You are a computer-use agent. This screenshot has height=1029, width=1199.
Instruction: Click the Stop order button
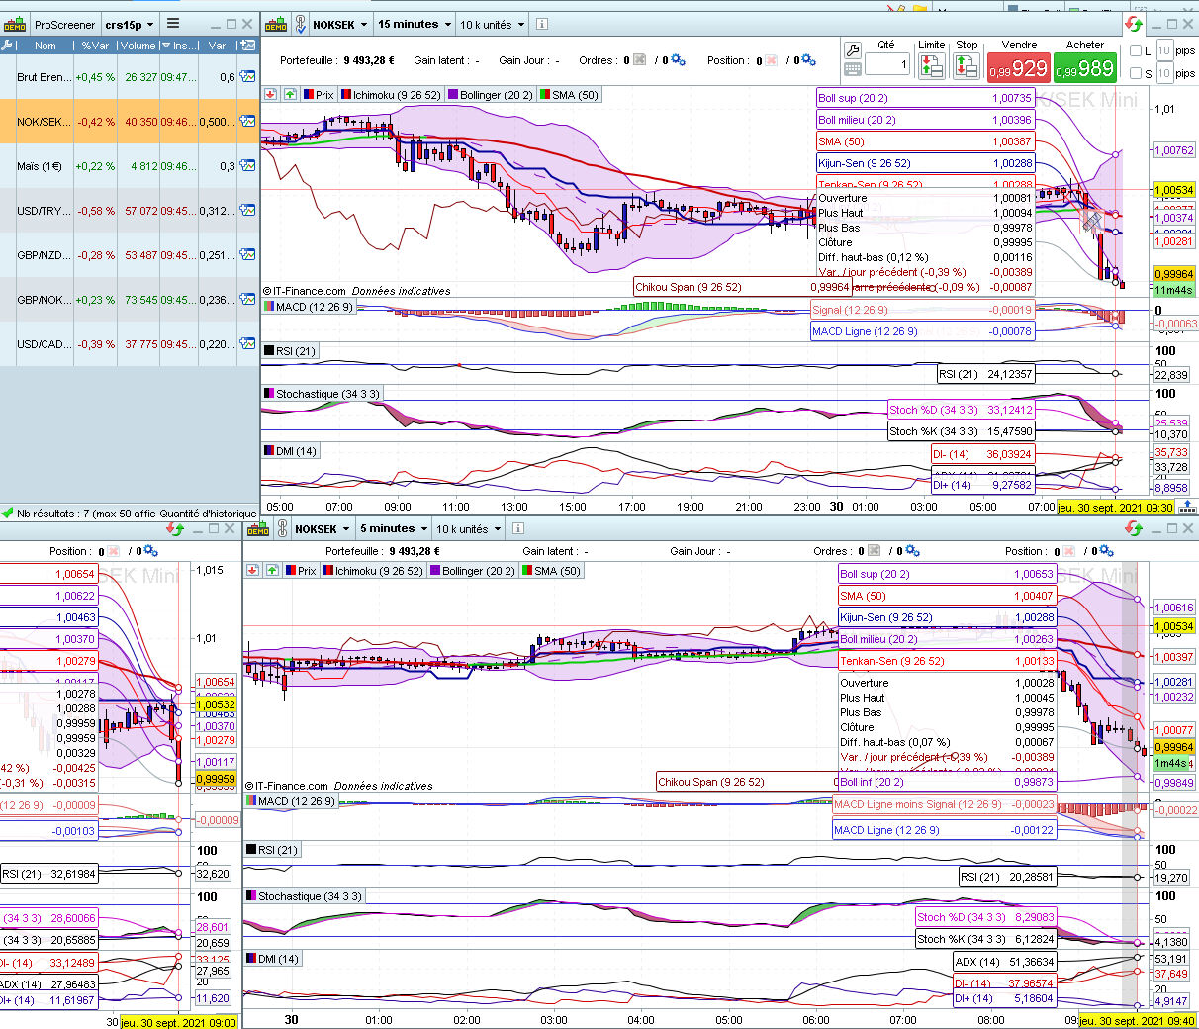tap(966, 65)
